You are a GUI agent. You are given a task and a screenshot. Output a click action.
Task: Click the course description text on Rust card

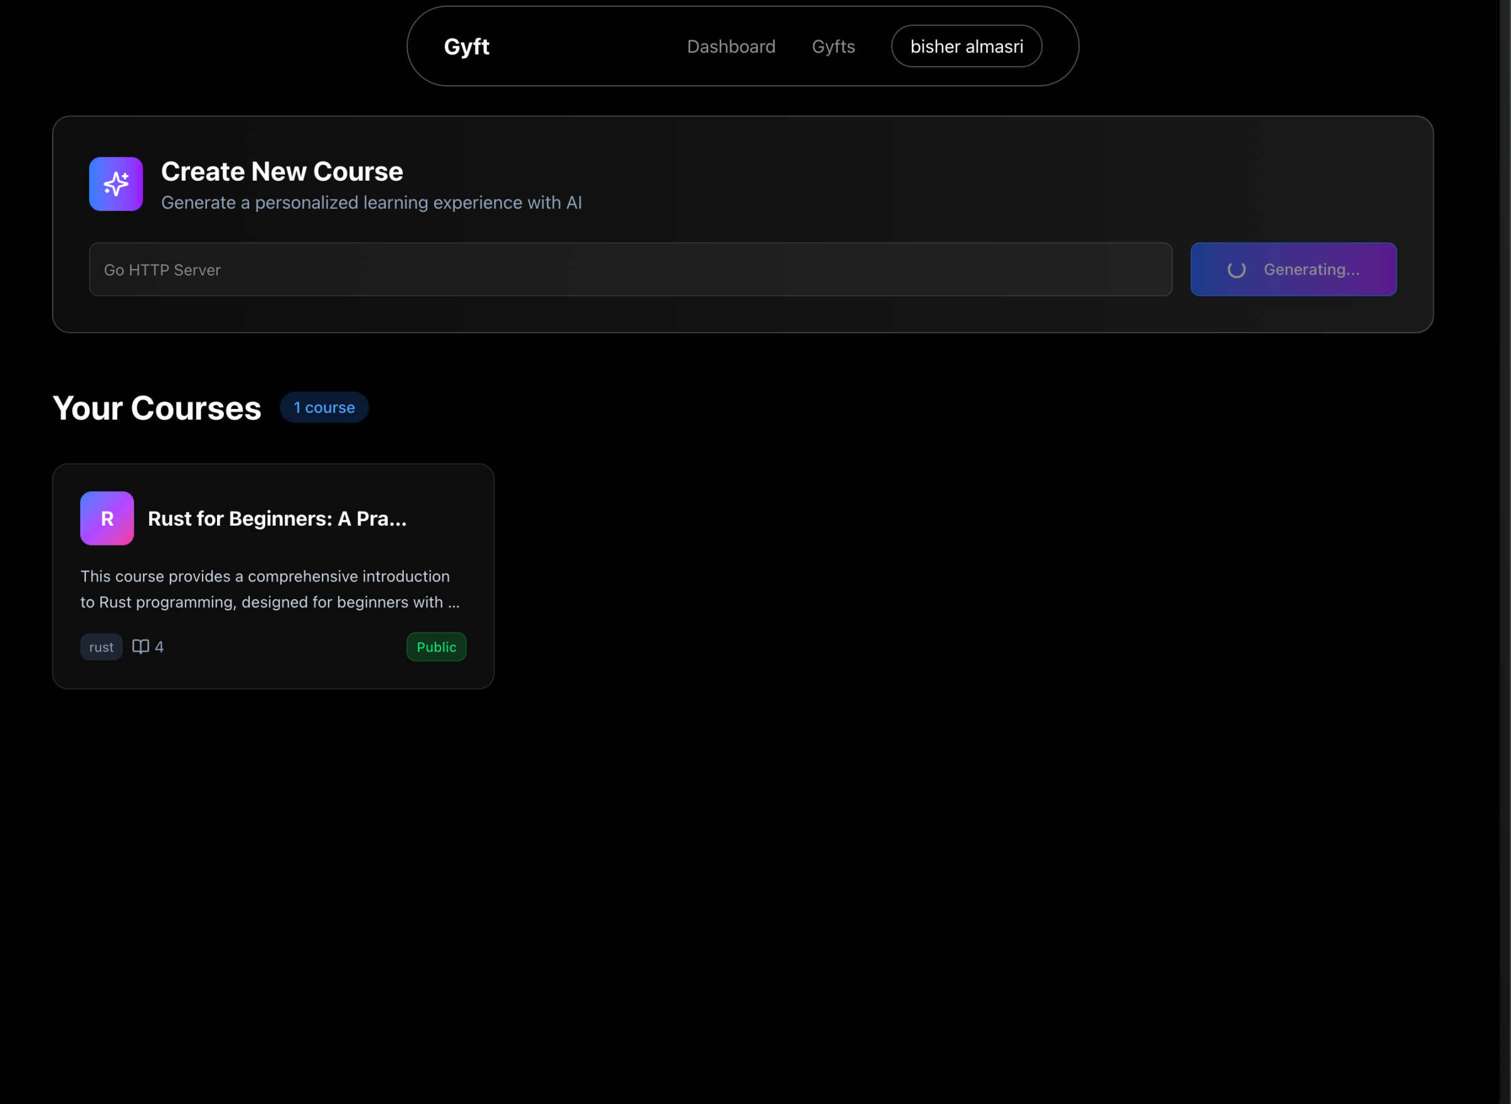tap(269, 589)
